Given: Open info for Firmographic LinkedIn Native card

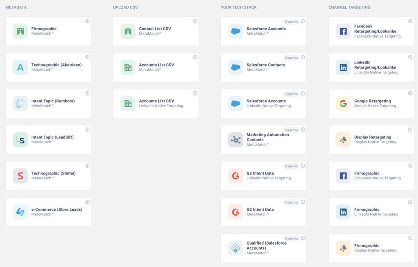Looking at the screenshot, I should click(x=410, y=202).
